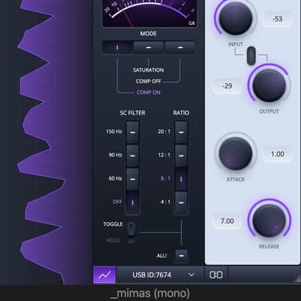
Task: Click the ATTACK knob
Action: coord(236,154)
